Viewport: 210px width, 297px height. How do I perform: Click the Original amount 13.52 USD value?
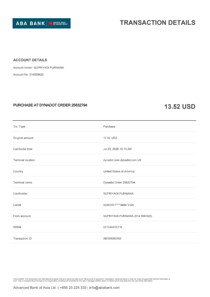click(110, 138)
